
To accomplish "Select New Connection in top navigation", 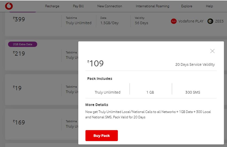I will point(109,6).
